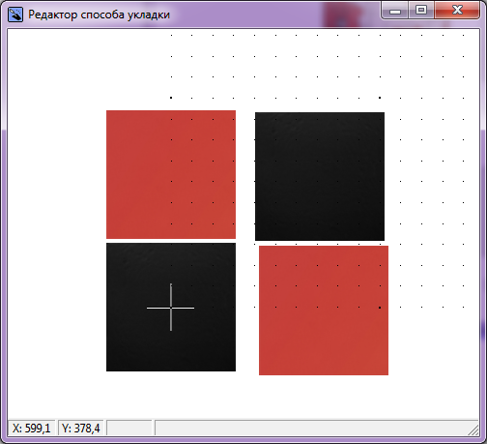Screen dimensions: 487x444
Task: Click the X: 599,1 coordinate status field
Action: tap(32, 428)
